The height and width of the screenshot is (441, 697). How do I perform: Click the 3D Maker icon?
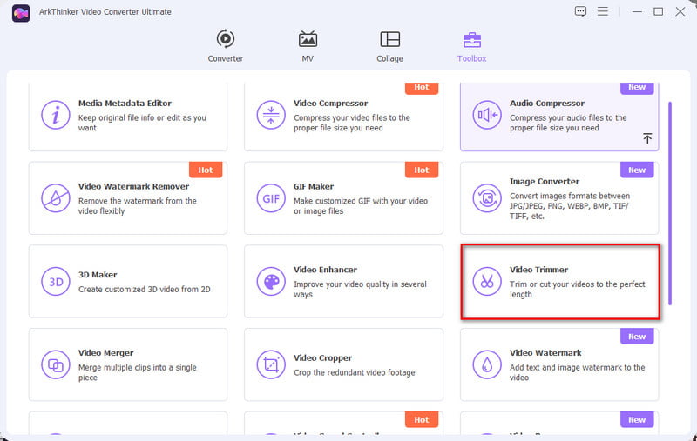56,282
